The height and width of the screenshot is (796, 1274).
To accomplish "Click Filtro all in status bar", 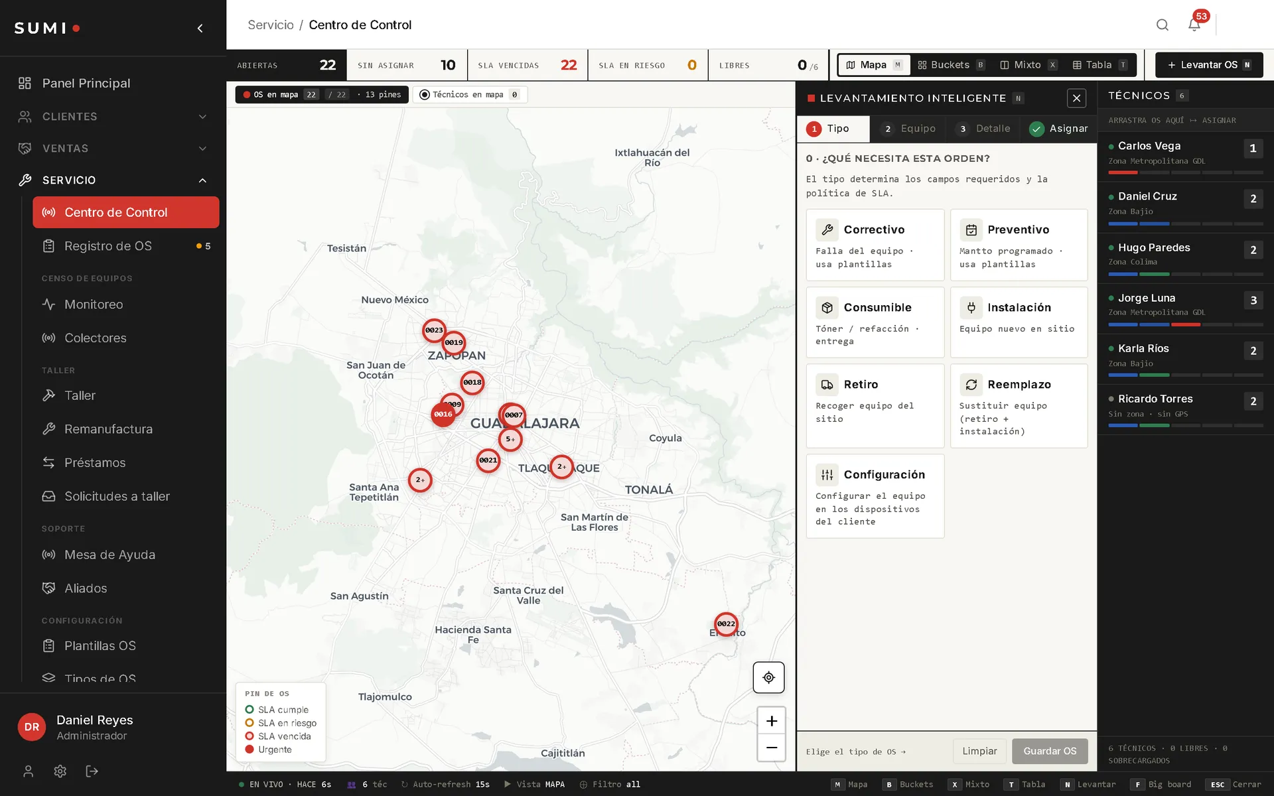I will [610, 784].
